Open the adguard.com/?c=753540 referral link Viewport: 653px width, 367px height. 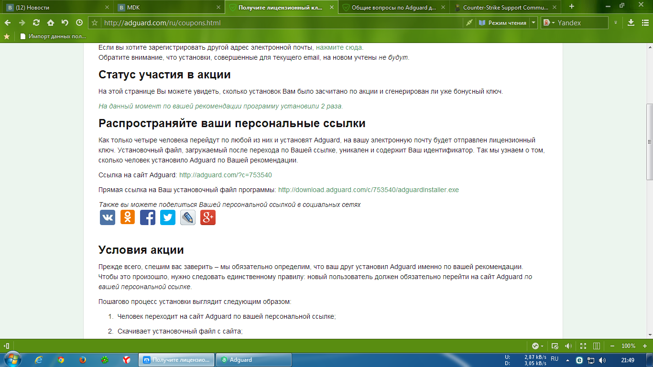click(226, 175)
